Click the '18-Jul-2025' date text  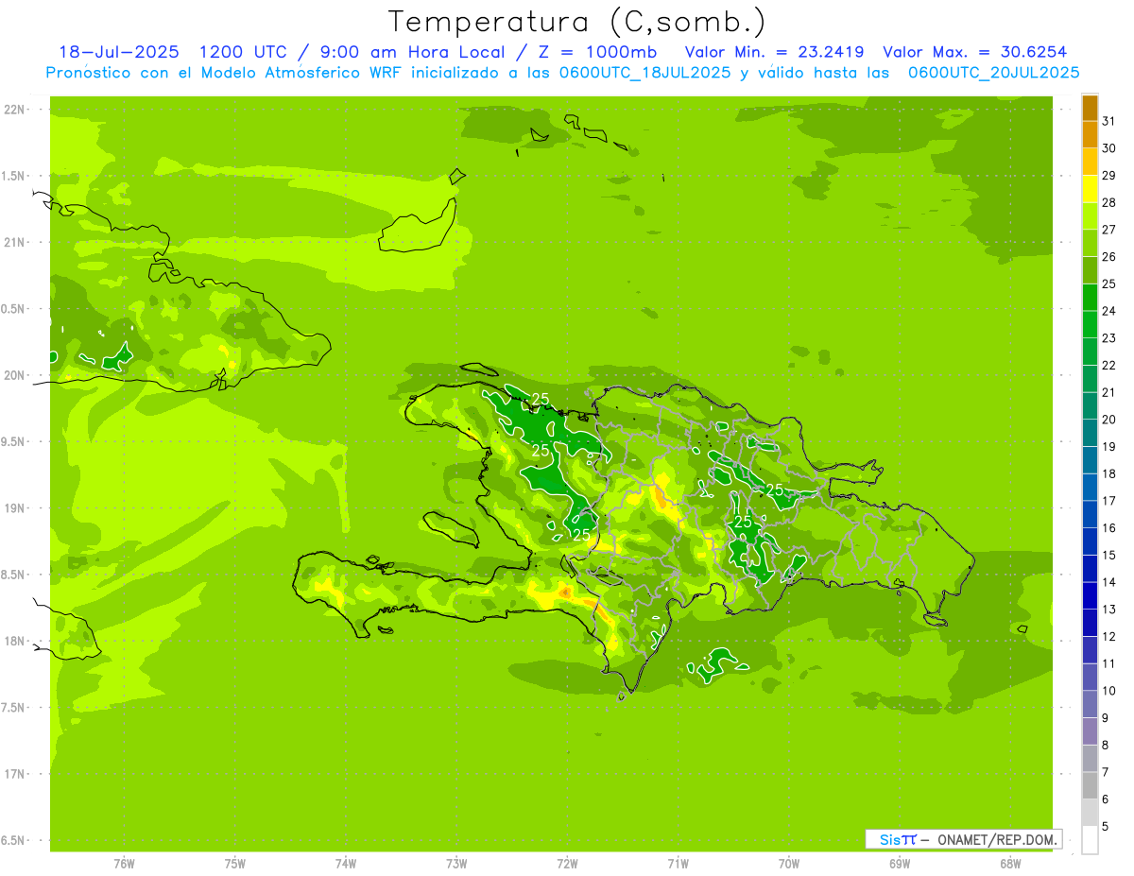[x=117, y=52]
